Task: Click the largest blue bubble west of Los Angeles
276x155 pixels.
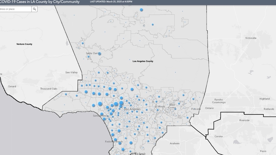Action: 100,104
